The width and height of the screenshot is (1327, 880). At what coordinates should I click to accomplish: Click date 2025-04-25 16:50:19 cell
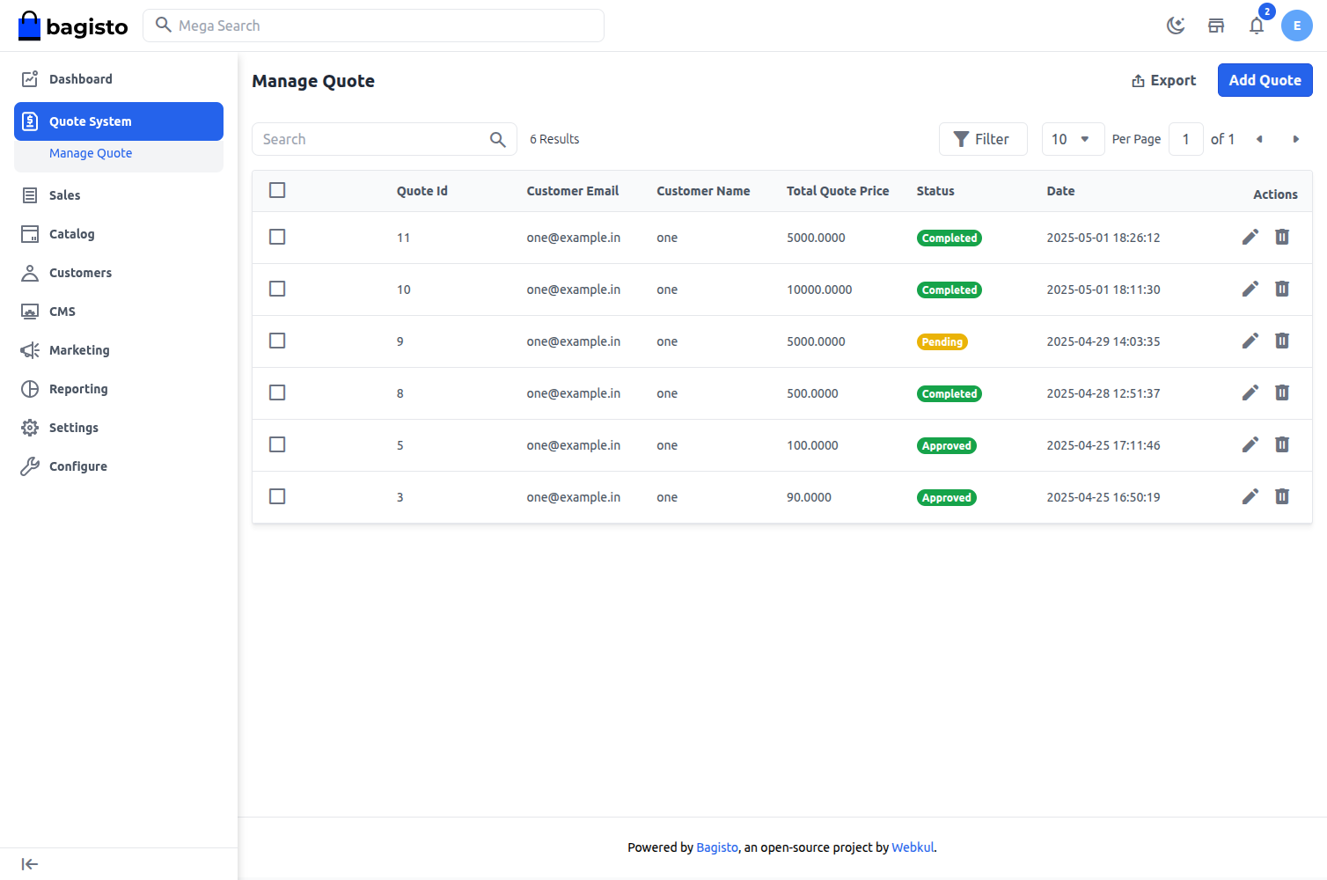(x=1103, y=497)
